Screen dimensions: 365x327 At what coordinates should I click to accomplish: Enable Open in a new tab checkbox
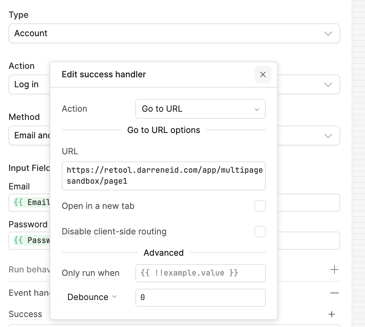pyautogui.click(x=260, y=206)
